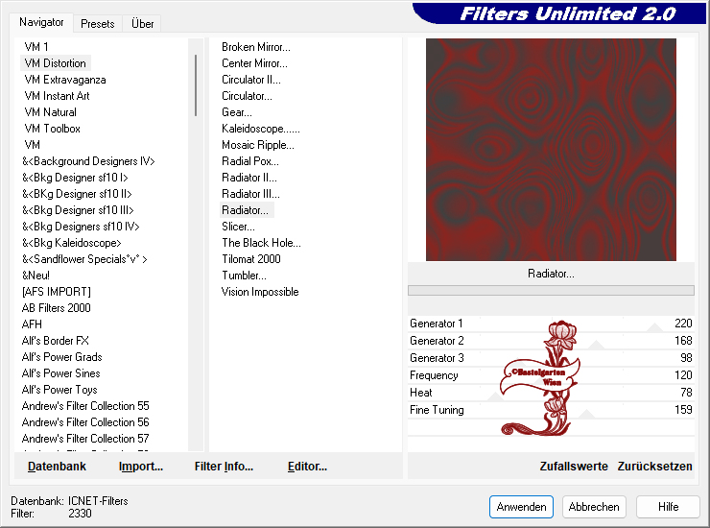Image resolution: width=710 pixels, height=528 pixels.
Task: Switch to the Presets tab
Action: [x=98, y=23]
